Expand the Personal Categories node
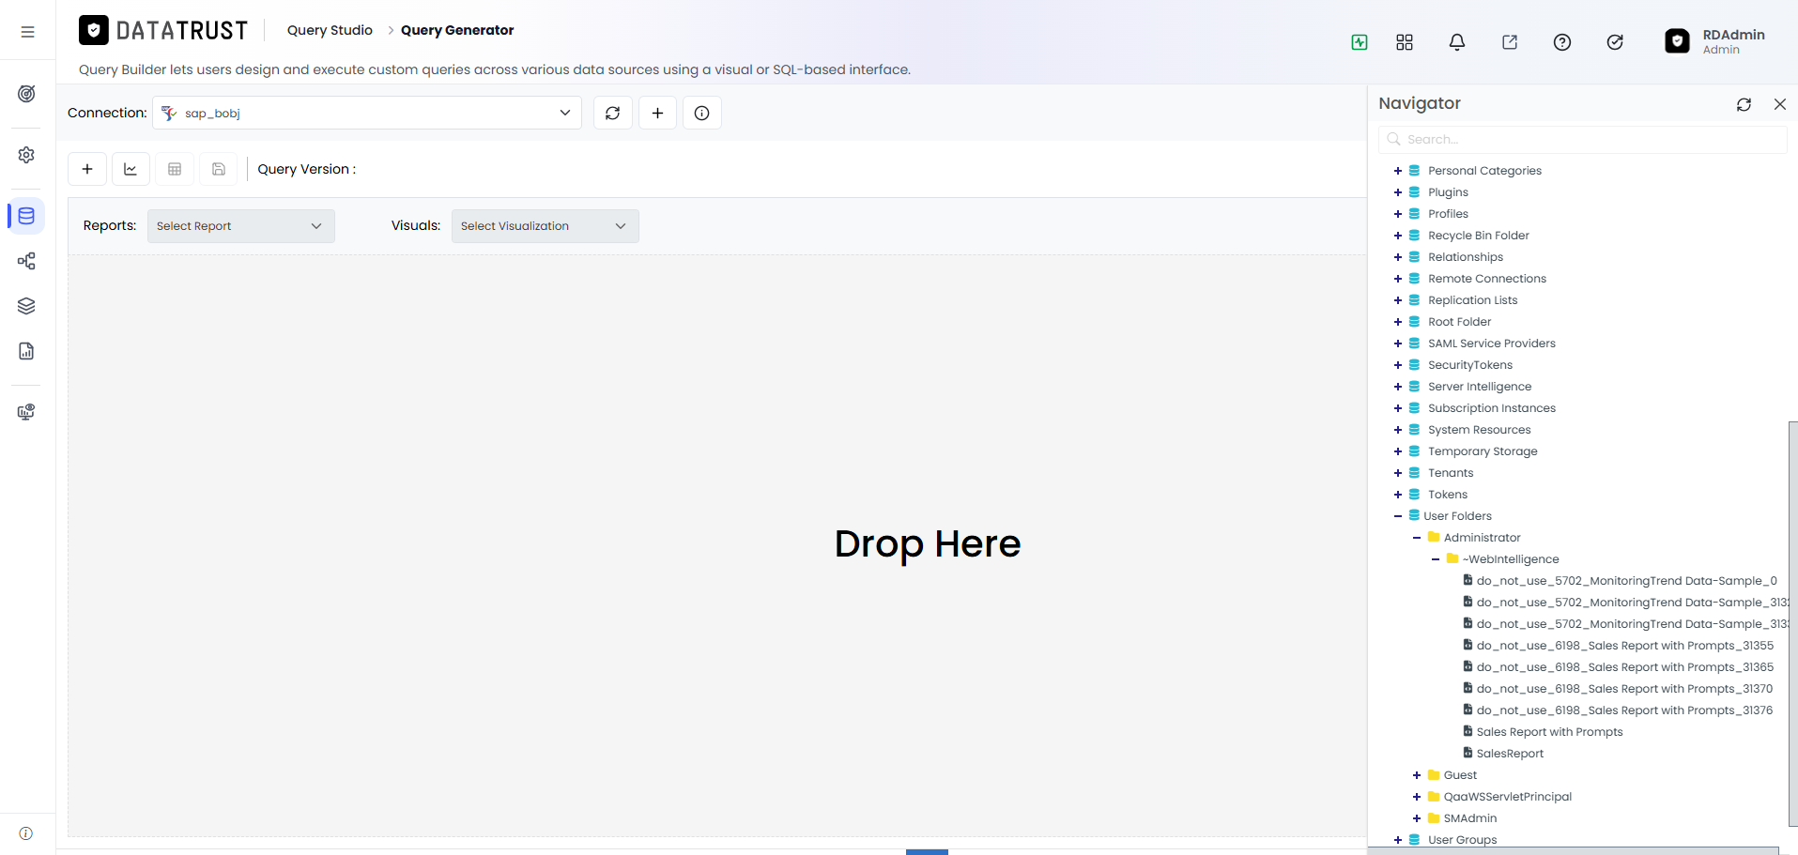1798x855 pixels. tap(1398, 171)
